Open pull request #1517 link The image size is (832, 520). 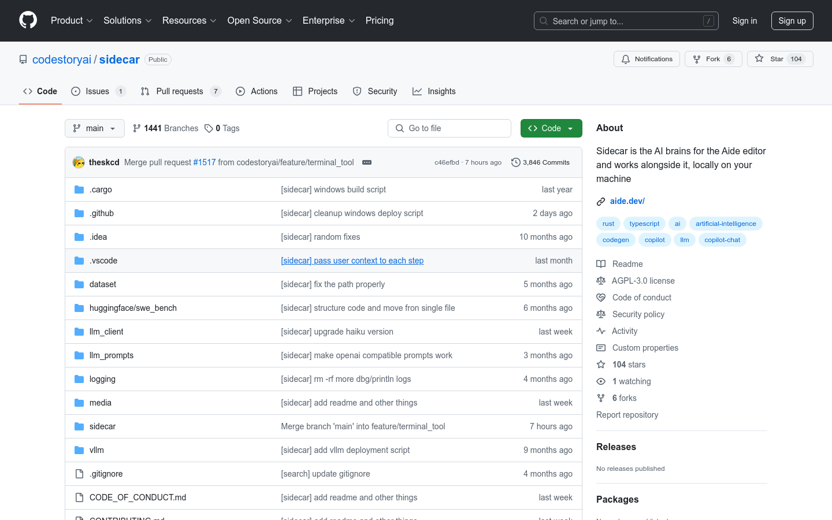205,162
